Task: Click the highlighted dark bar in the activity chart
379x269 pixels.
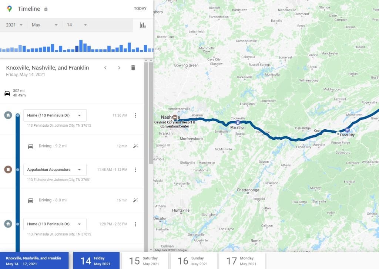Action: 77,49
